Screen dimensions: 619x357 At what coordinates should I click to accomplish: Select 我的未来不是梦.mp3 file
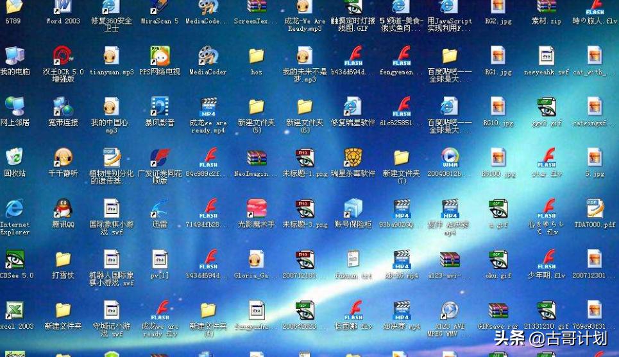click(x=305, y=56)
